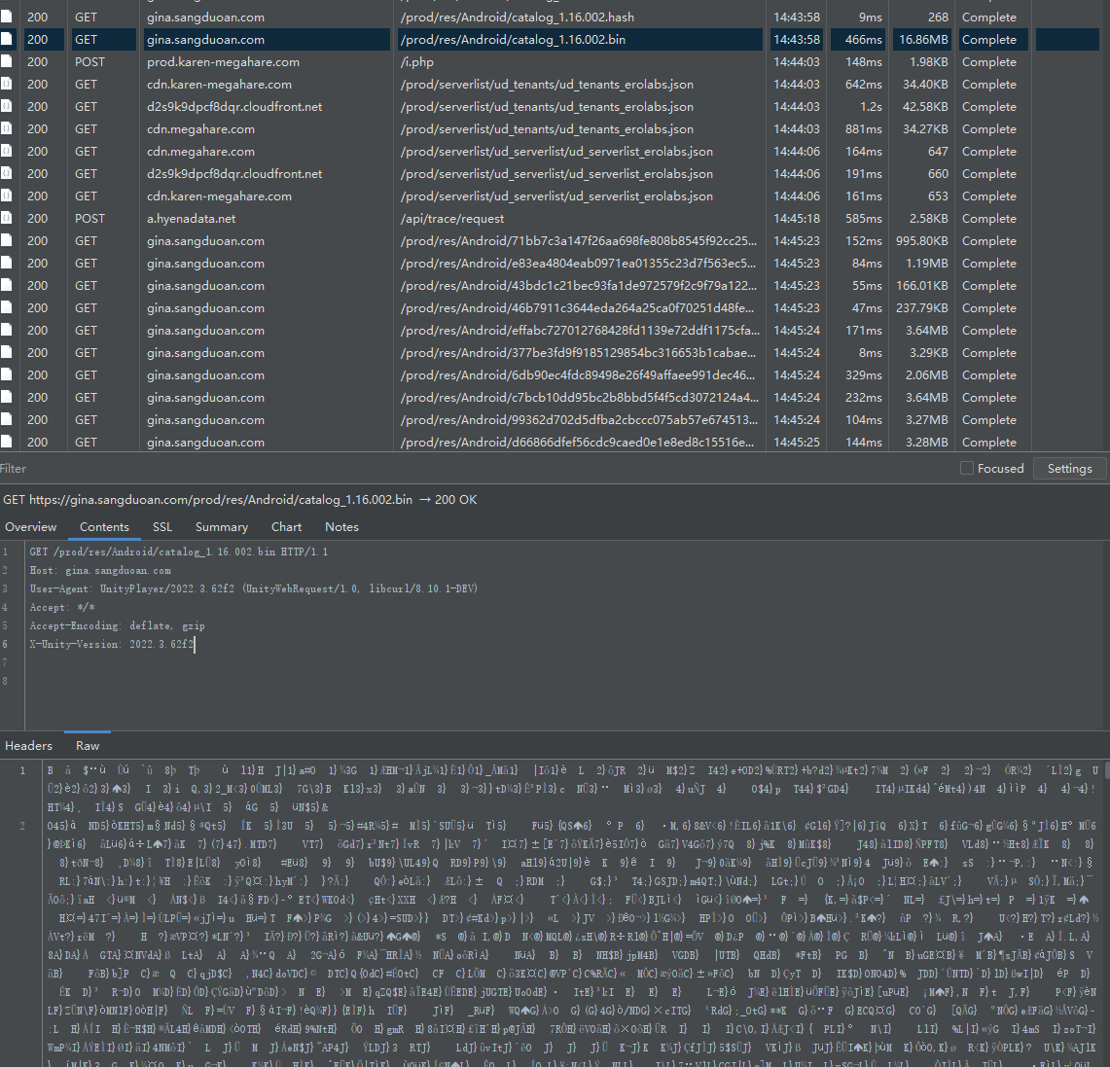This screenshot has width=1110, height=1067.
Task: Click into the Filter input field
Action: pos(389,469)
